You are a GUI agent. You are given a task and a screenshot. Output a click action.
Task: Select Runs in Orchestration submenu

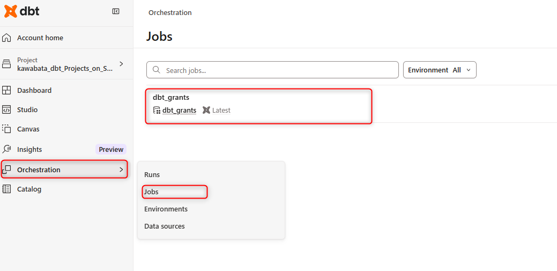152,174
